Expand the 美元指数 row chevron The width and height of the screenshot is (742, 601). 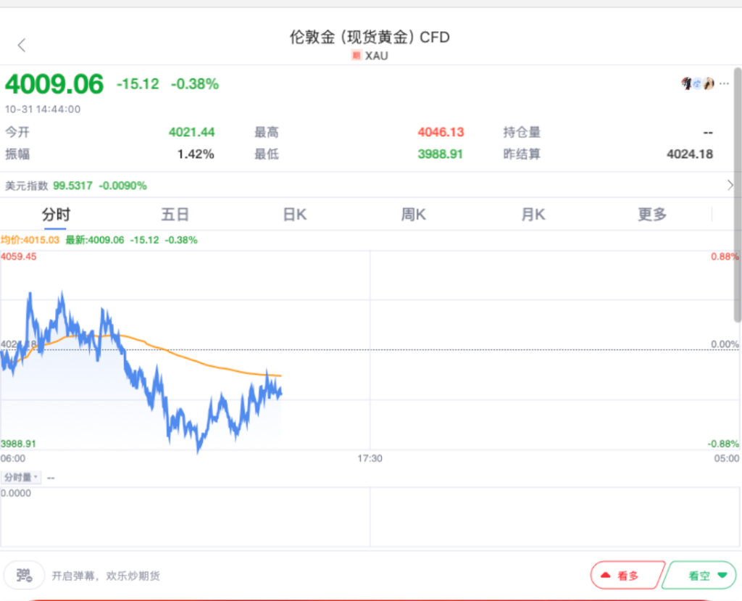(730, 186)
